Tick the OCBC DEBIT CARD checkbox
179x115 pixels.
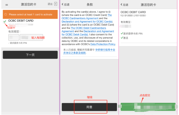(x=5, y=21)
